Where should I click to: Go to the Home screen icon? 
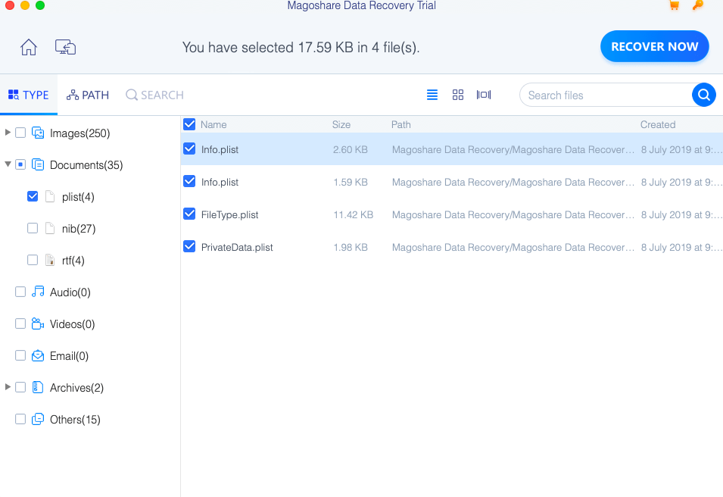click(29, 47)
